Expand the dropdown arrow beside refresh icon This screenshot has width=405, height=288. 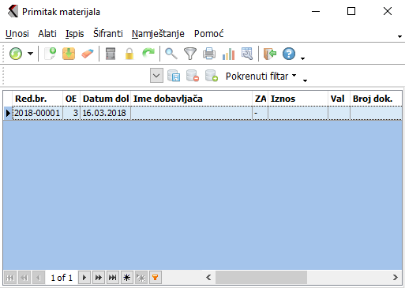coord(31,54)
